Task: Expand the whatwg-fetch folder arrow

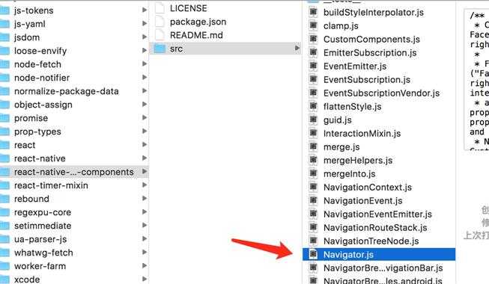Action: 145,253
